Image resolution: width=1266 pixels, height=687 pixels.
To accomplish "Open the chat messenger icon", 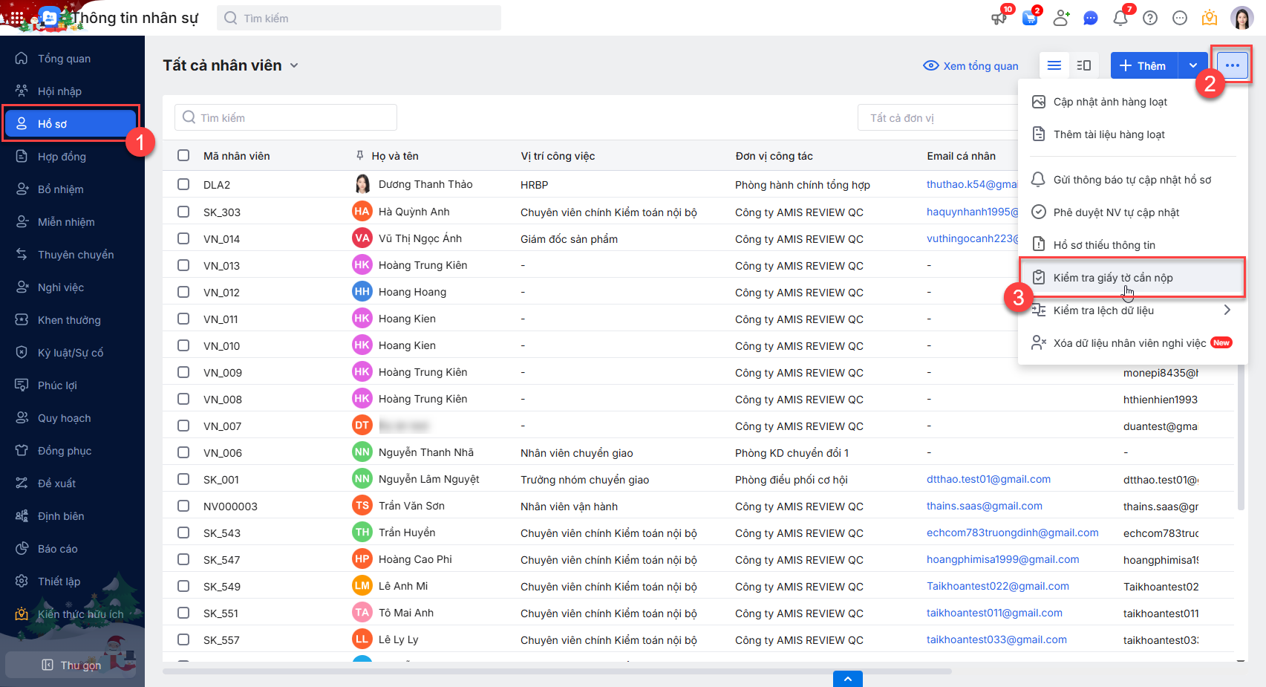I will click(x=1090, y=18).
